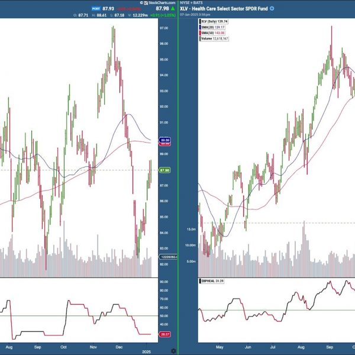
Task: Click the red 28.57 indicator tag
Action: point(164,334)
